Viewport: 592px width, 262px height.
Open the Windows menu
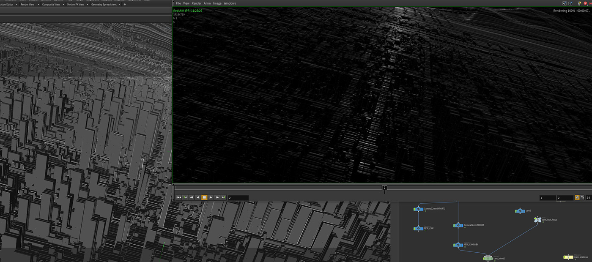[x=230, y=3]
